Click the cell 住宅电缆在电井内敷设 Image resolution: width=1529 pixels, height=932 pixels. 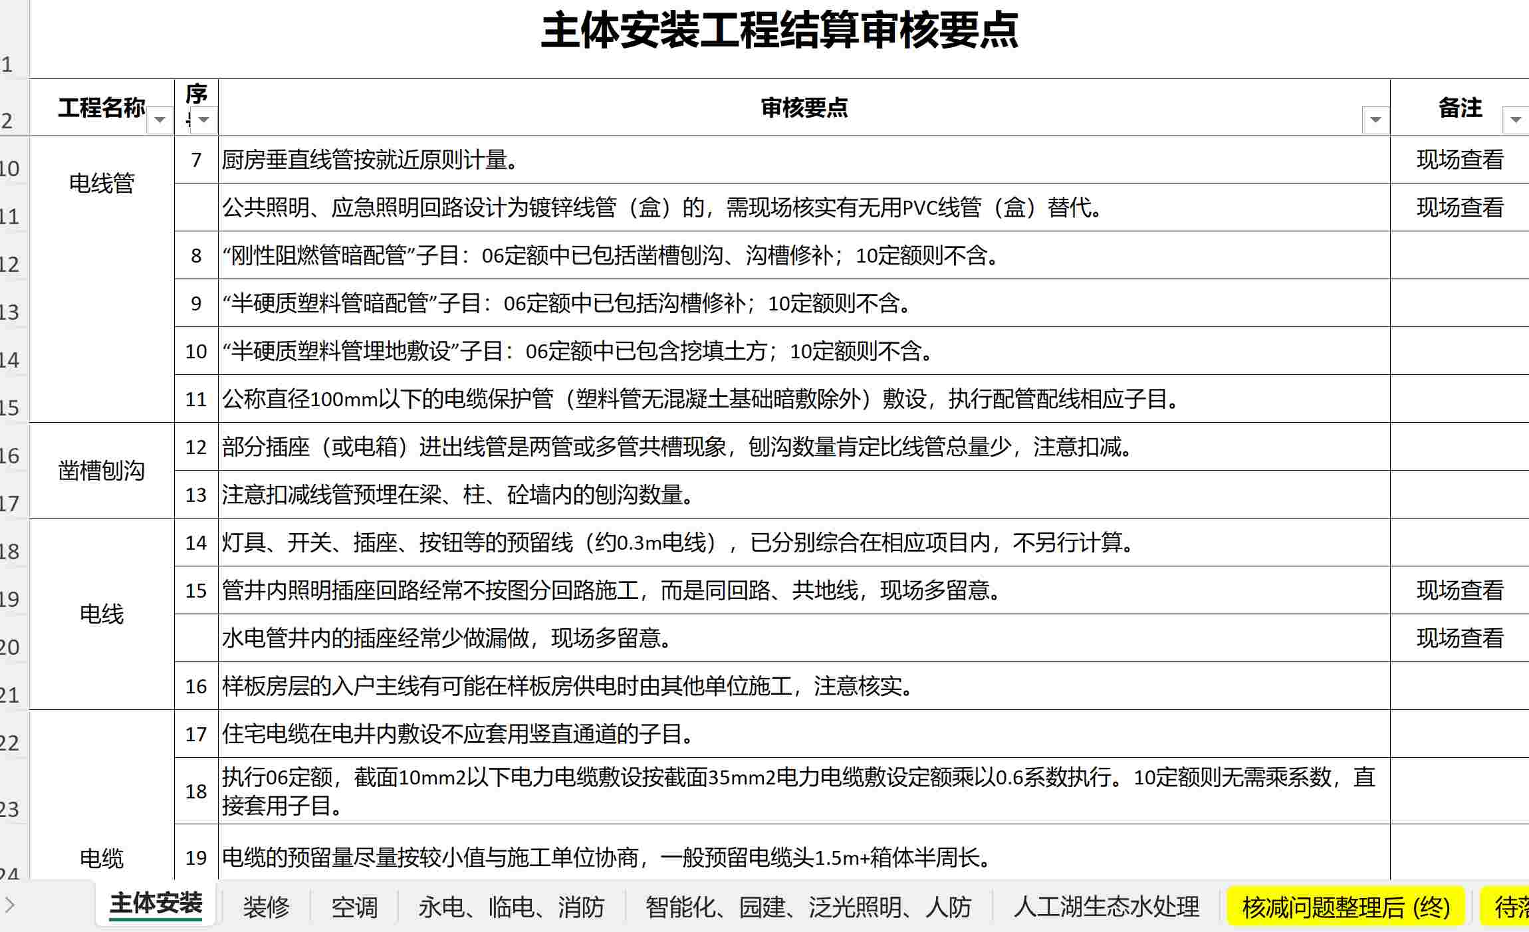[804, 734]
